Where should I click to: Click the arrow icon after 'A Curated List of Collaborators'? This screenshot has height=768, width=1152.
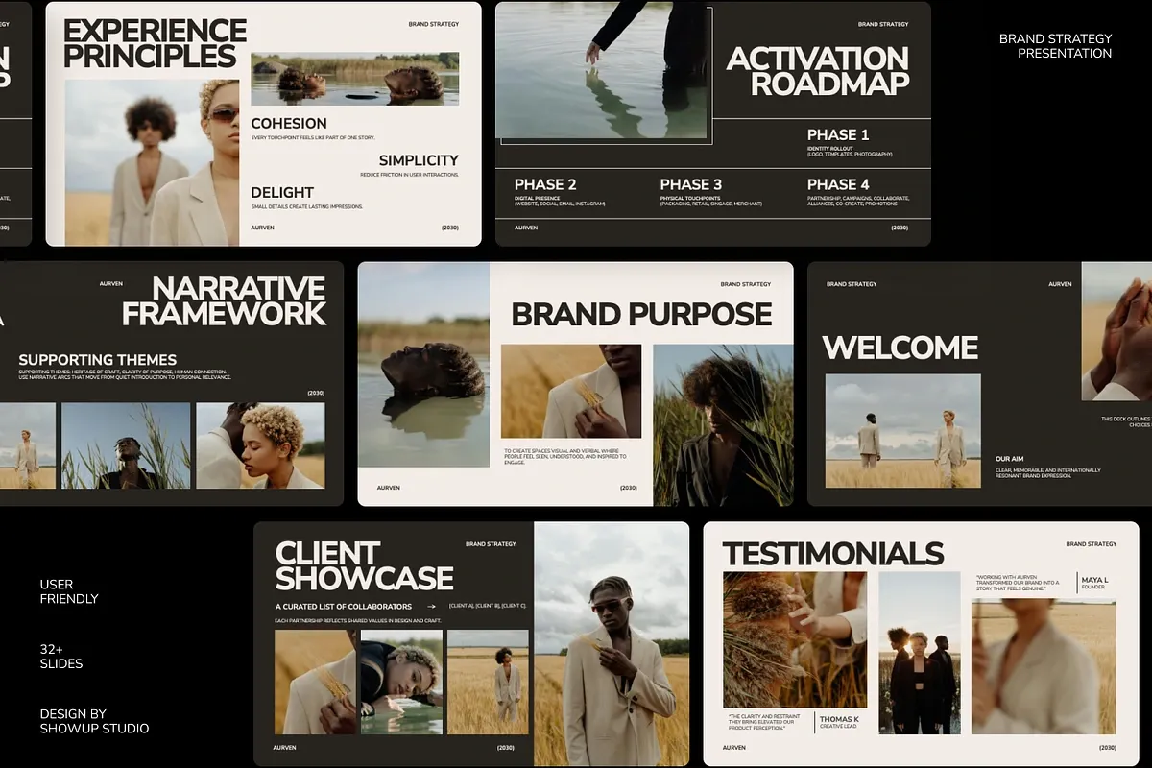(x=431, y=607)
